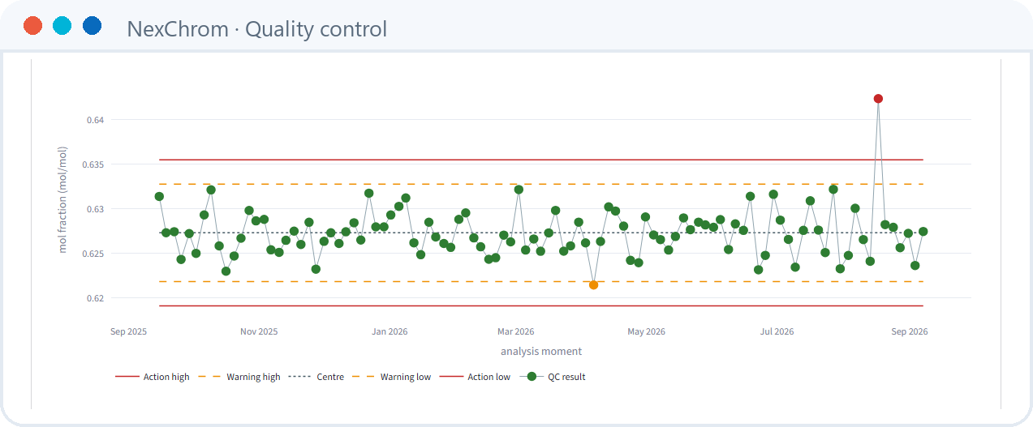
Task: Click the cyan window minimize button
Action: [x=62, y=26]
